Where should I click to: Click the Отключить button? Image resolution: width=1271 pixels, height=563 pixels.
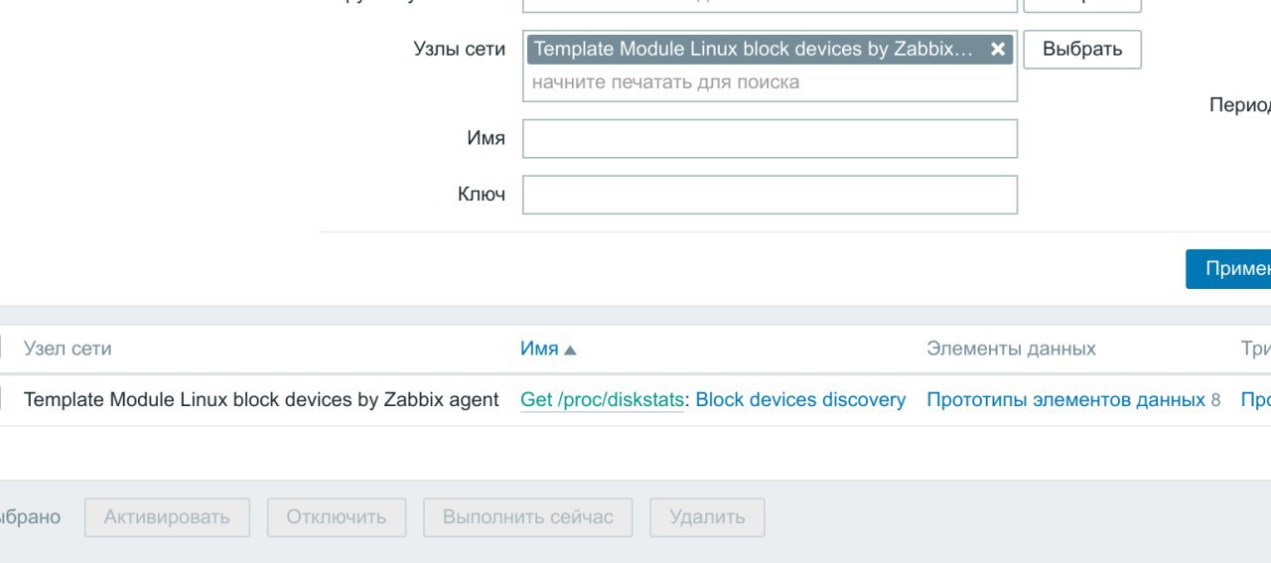337,517
